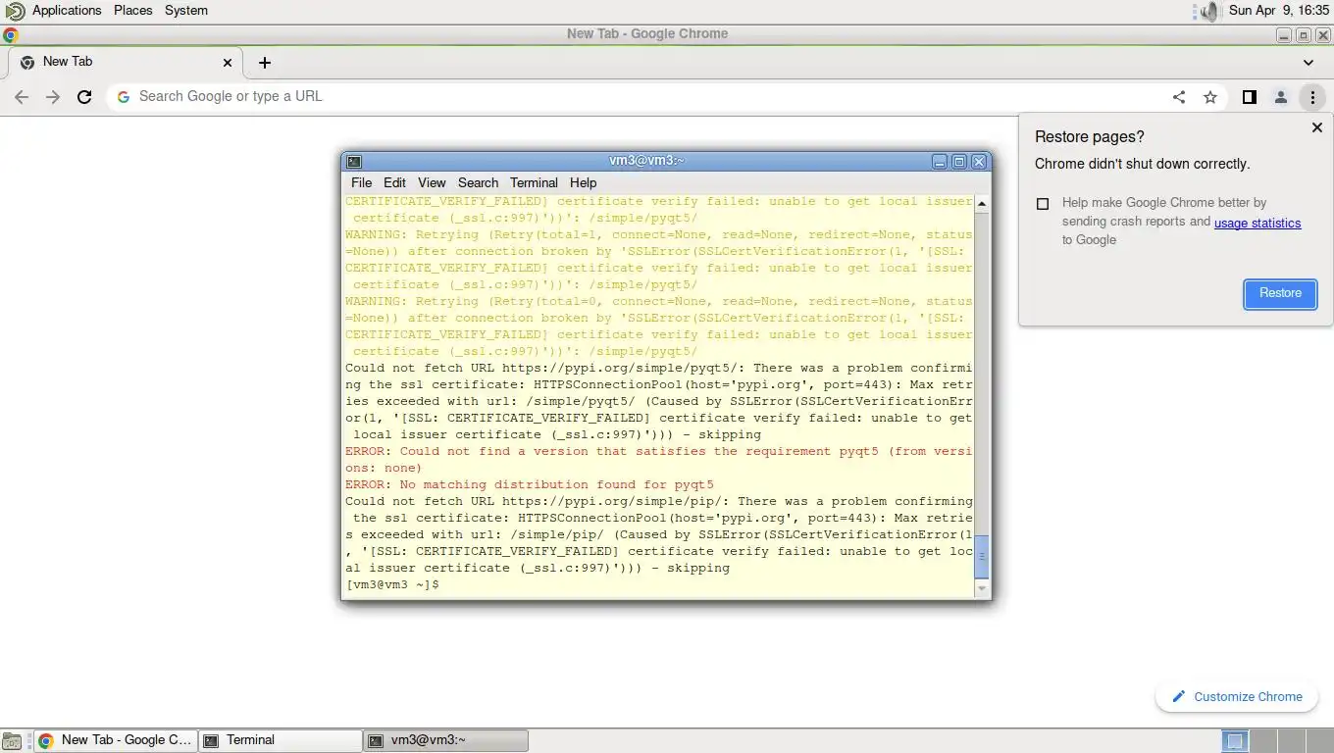Click Customize Chrome button
The image size is (1334, 753).
tap(1236, 697)
